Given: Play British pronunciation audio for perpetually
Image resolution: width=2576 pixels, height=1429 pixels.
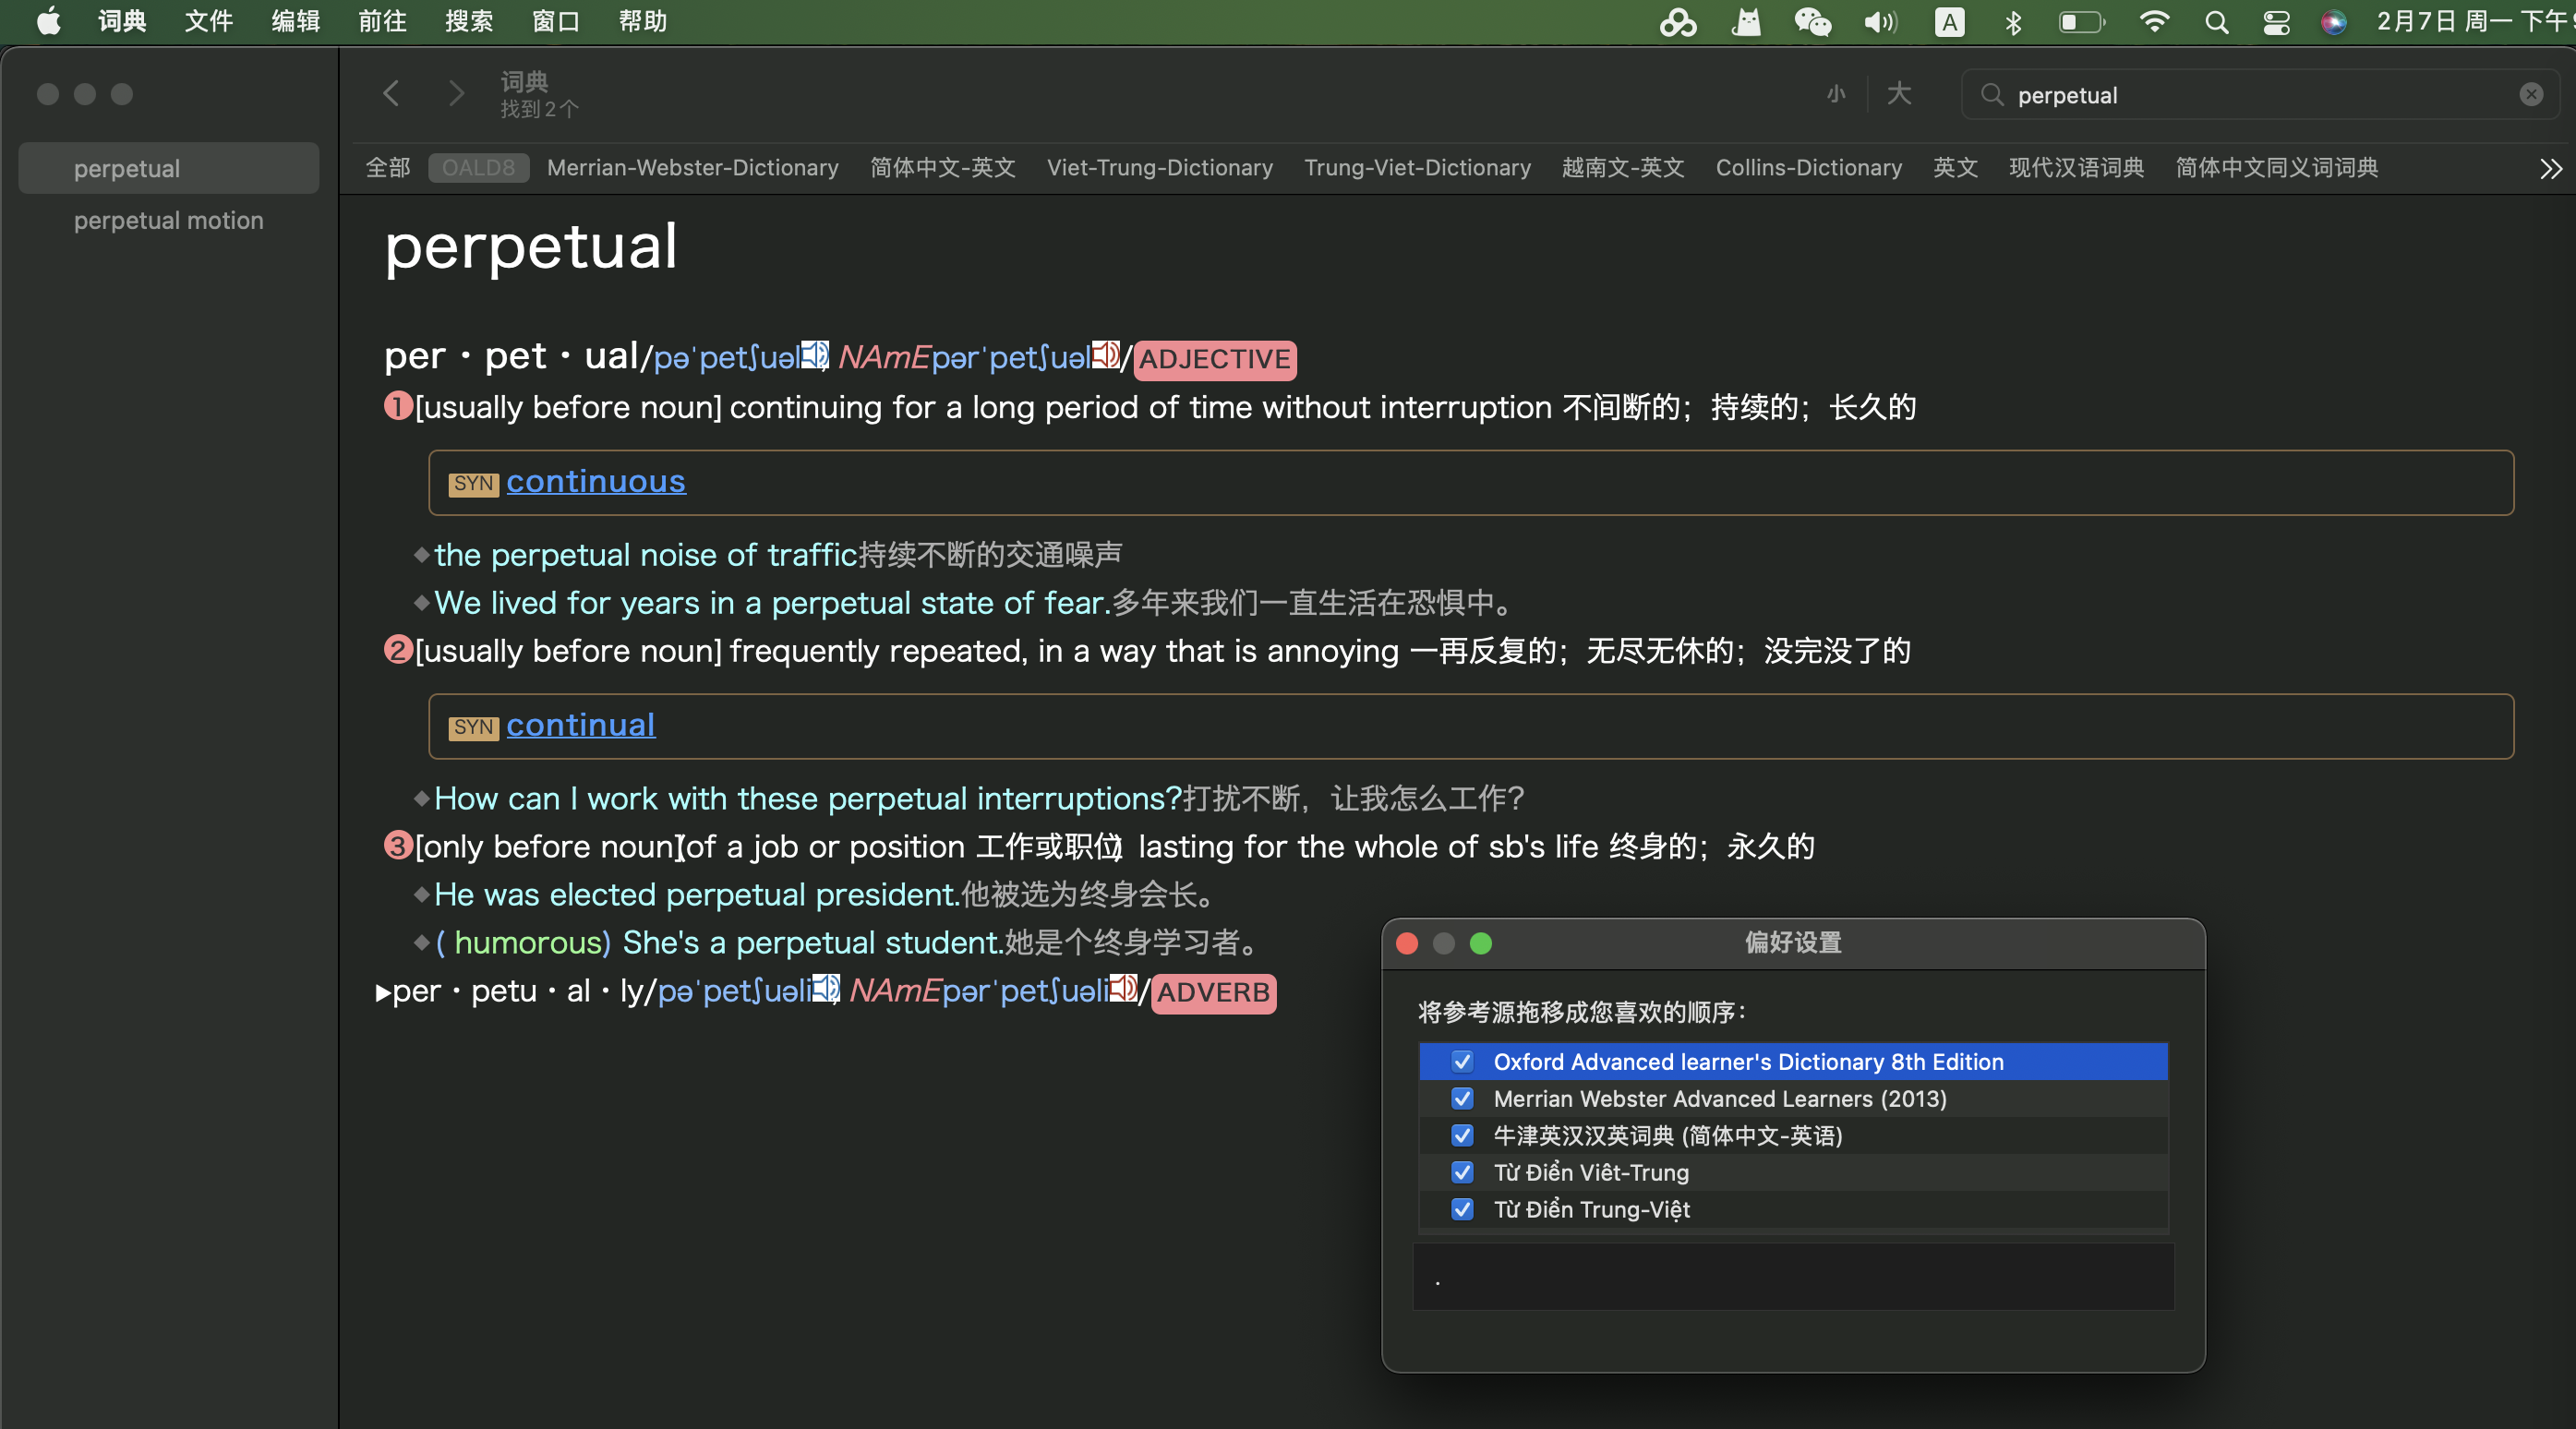Looking at the screenshot, I should tap(825, 989).
